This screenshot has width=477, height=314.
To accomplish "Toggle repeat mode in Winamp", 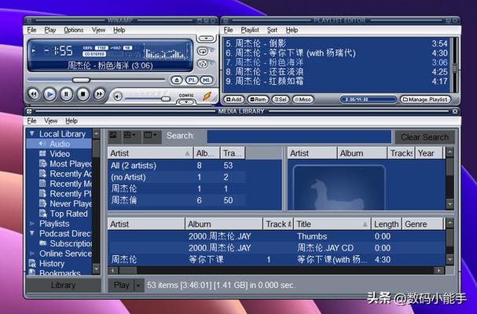I will (x=202, y=51).
